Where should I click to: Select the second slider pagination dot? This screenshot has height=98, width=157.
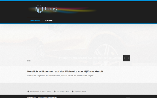click(x=30, y=61)
